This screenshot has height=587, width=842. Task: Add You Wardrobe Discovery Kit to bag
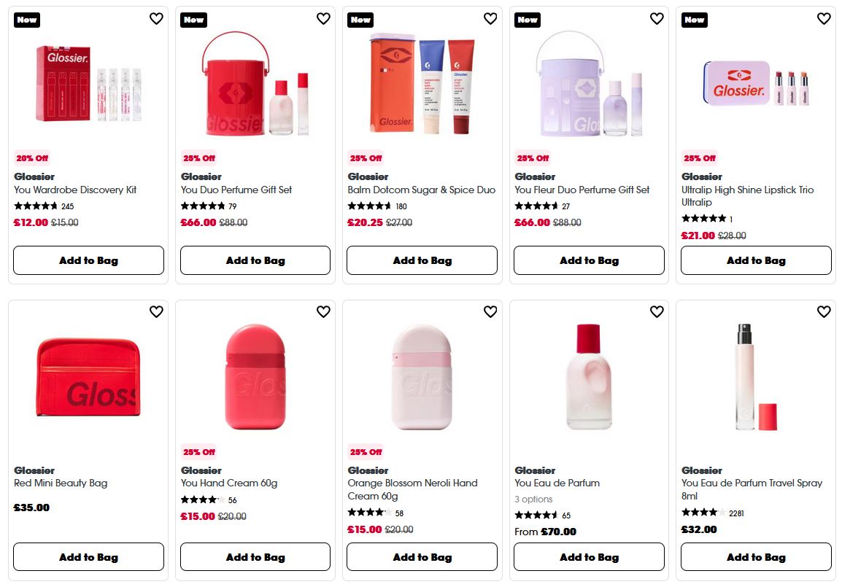88,260
